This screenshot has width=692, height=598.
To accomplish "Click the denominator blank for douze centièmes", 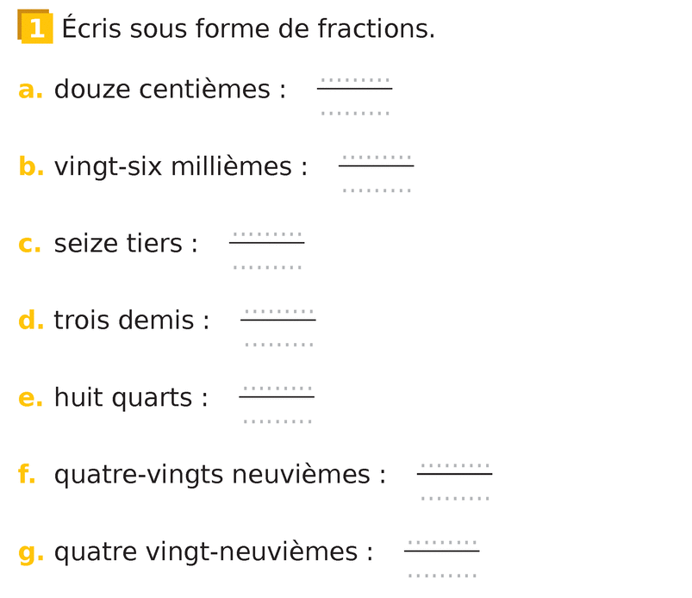I will [x=354, y=112].
